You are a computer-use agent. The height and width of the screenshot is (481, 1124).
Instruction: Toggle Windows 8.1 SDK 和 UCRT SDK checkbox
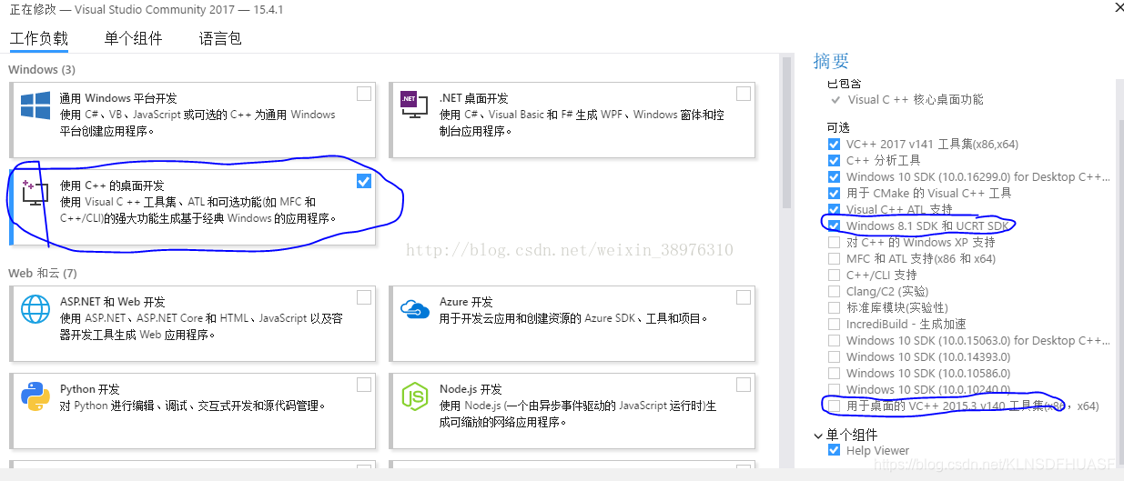(x=834, y=225)
